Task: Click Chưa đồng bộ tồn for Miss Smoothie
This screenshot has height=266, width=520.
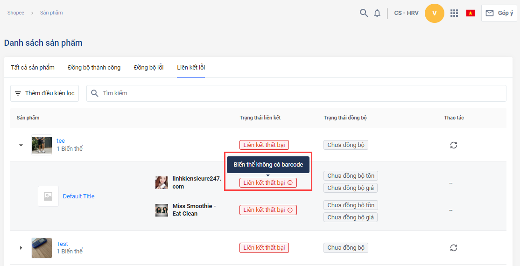Action: 351,205
